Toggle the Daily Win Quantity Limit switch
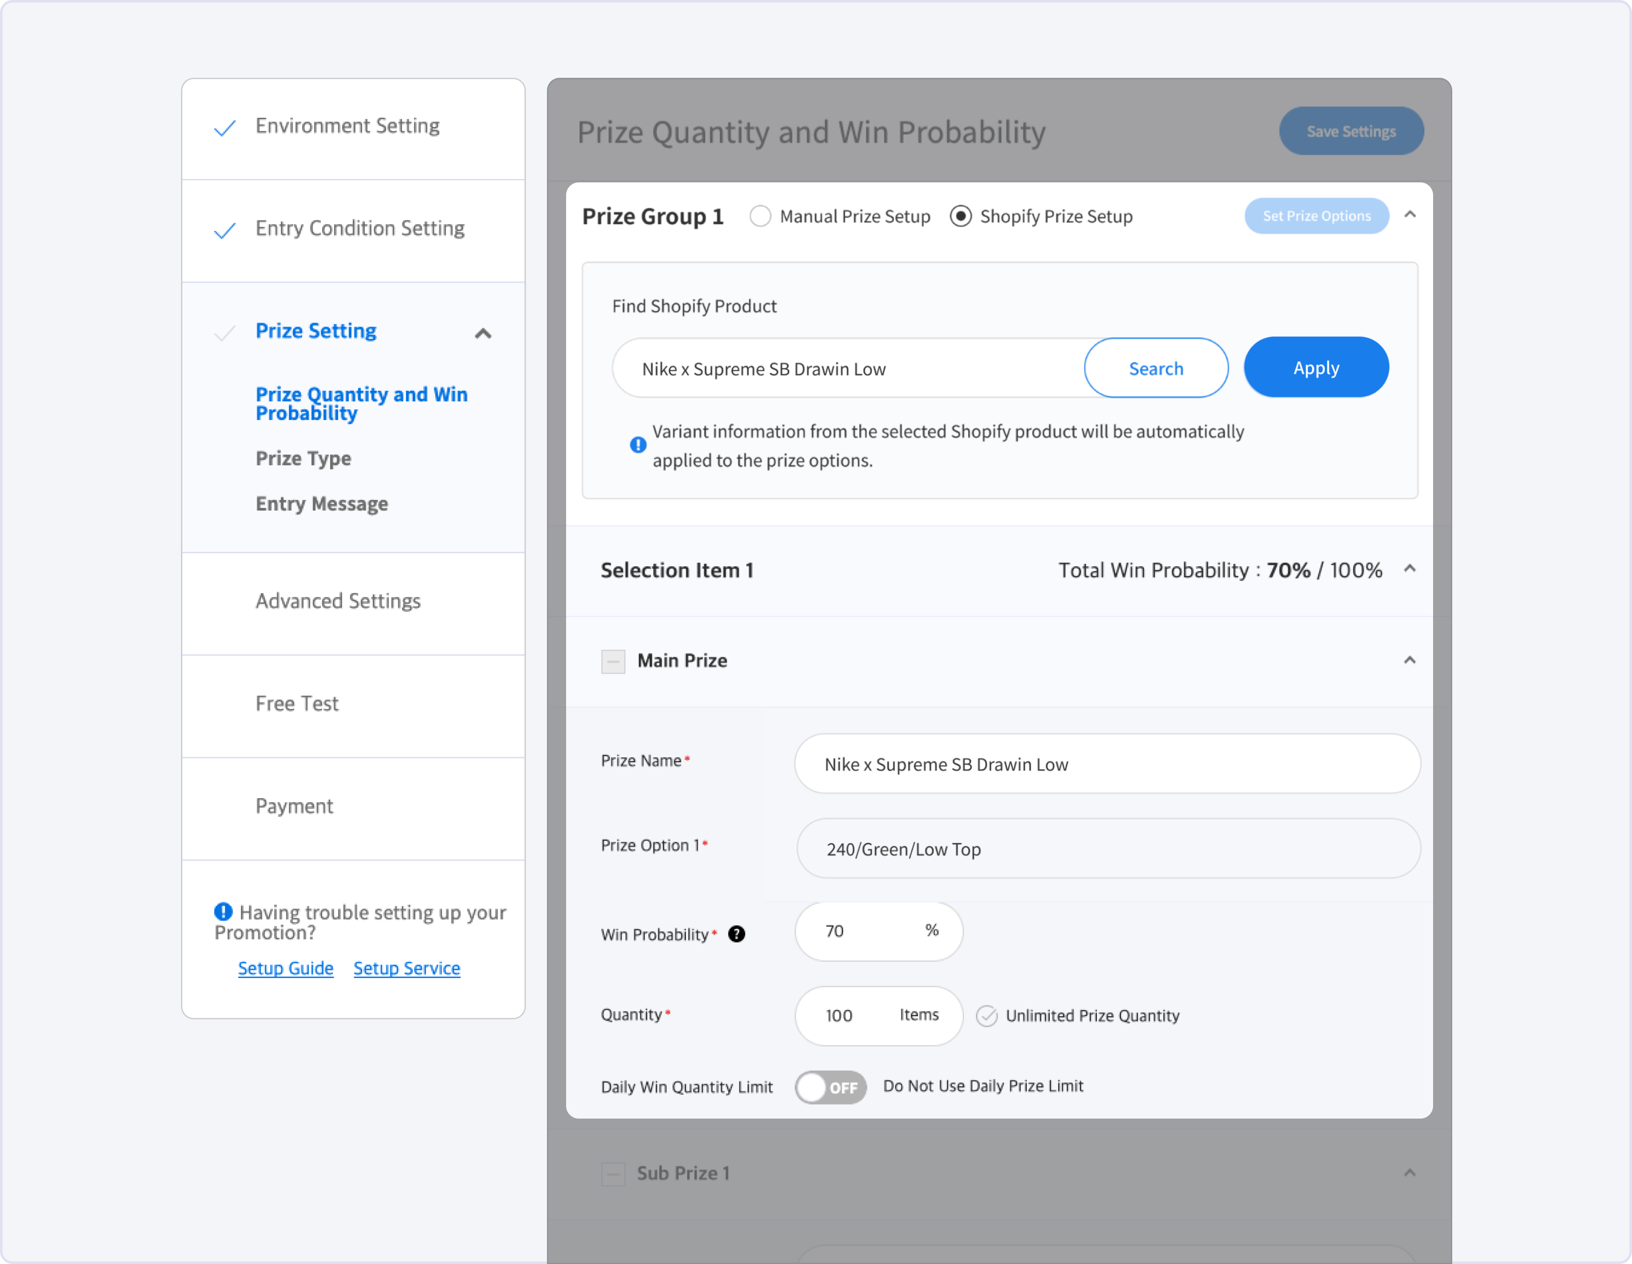The image size is (1632, 1264). tap(830, 1087)
